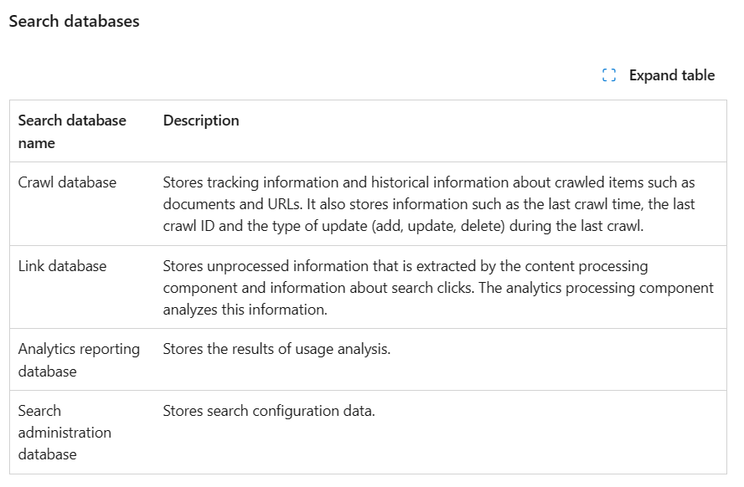Screen dimensions: 744x487
Task: Click the Link database name cell
Action: (62, 266)
